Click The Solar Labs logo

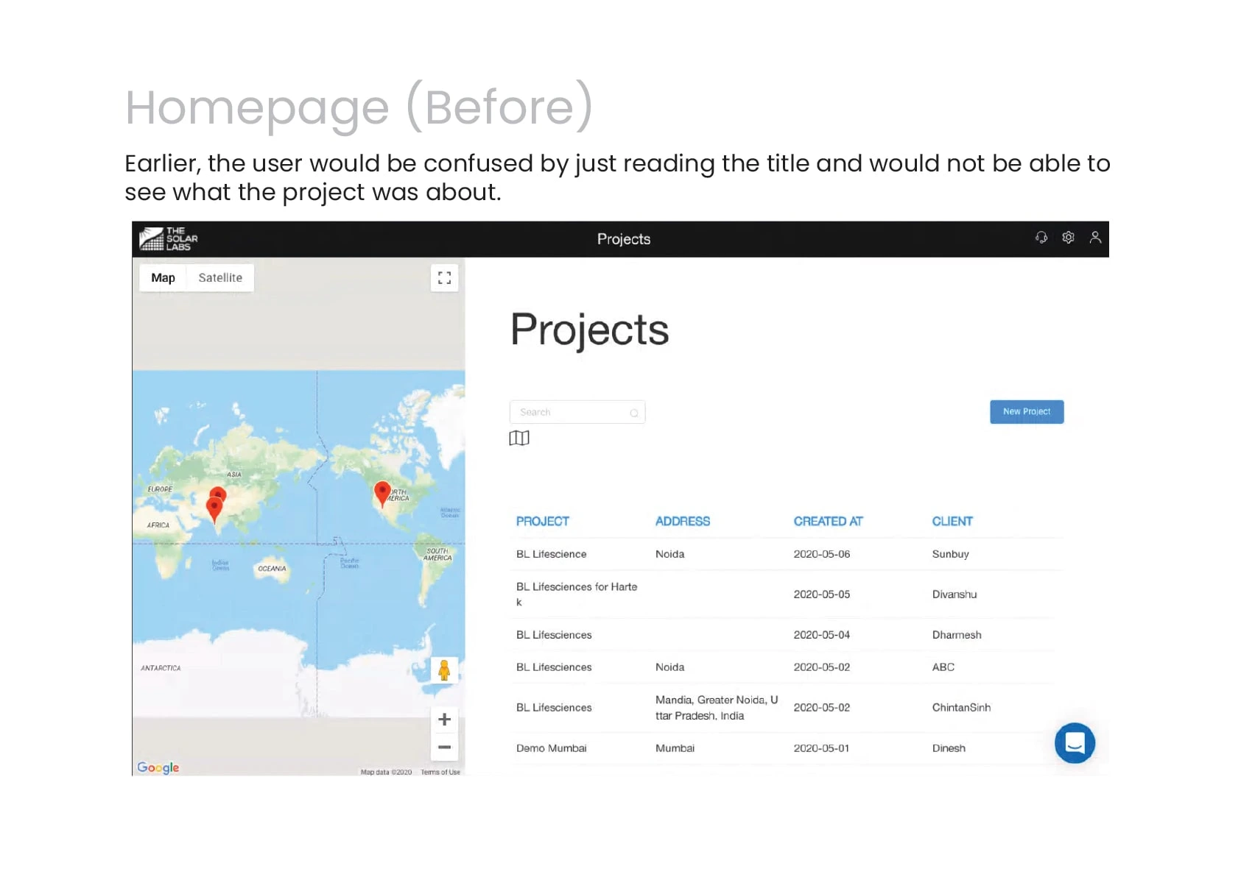coord(169,238)
